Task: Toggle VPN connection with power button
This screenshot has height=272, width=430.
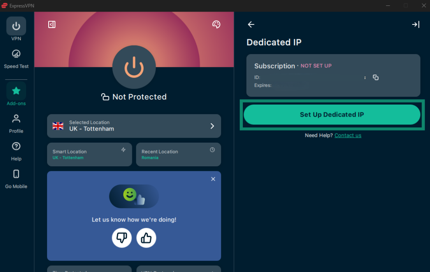Action: tap(134, 67)
